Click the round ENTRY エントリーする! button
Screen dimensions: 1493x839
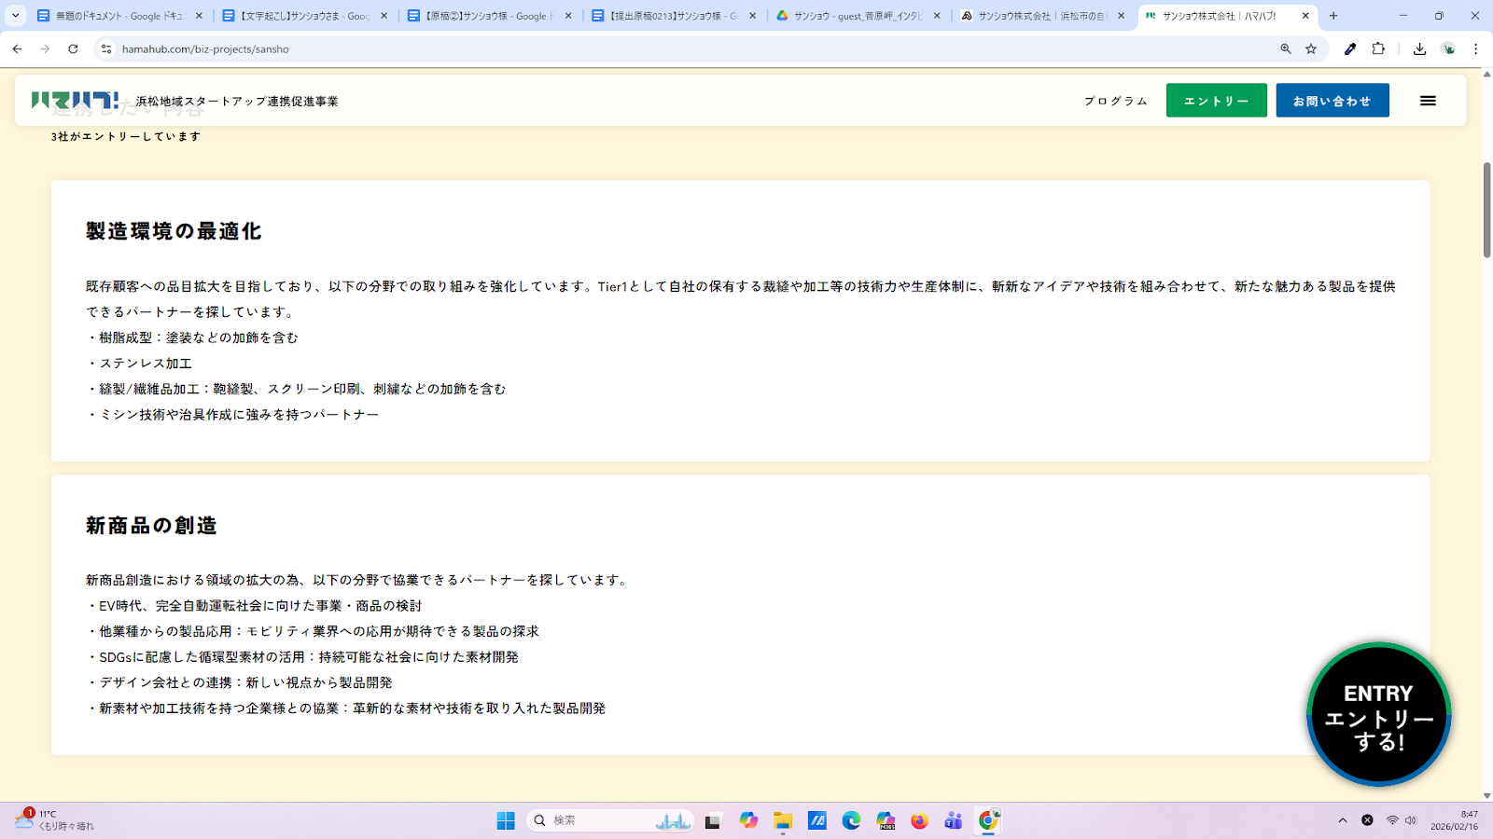point(1379,715)
